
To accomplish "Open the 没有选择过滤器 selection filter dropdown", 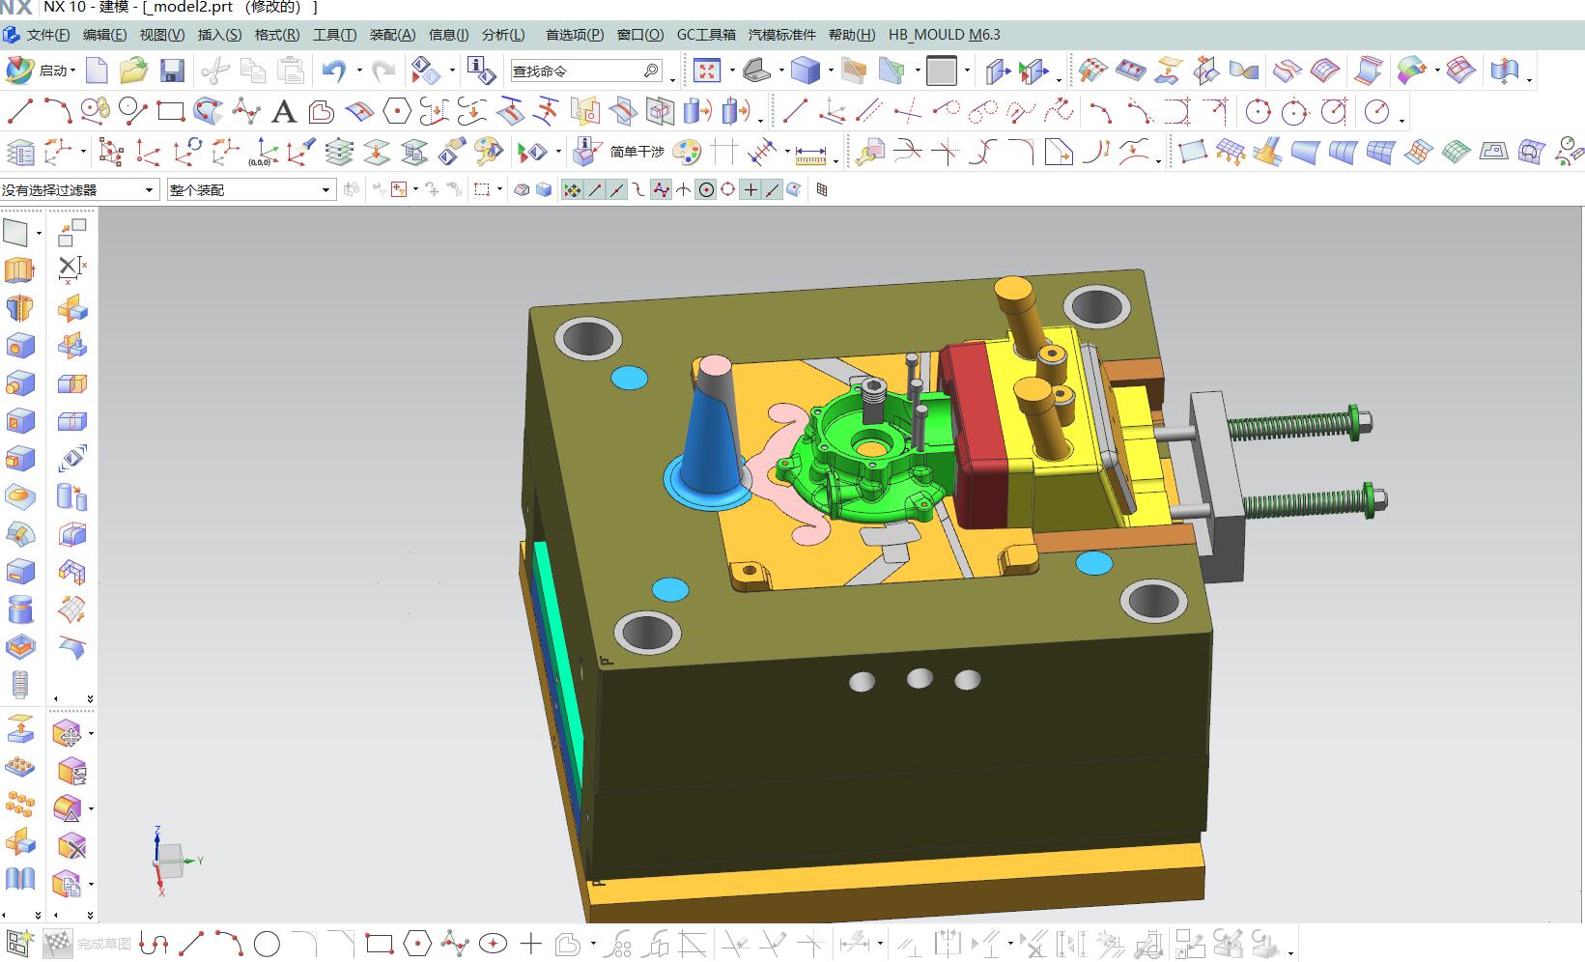I will [79, 190].
